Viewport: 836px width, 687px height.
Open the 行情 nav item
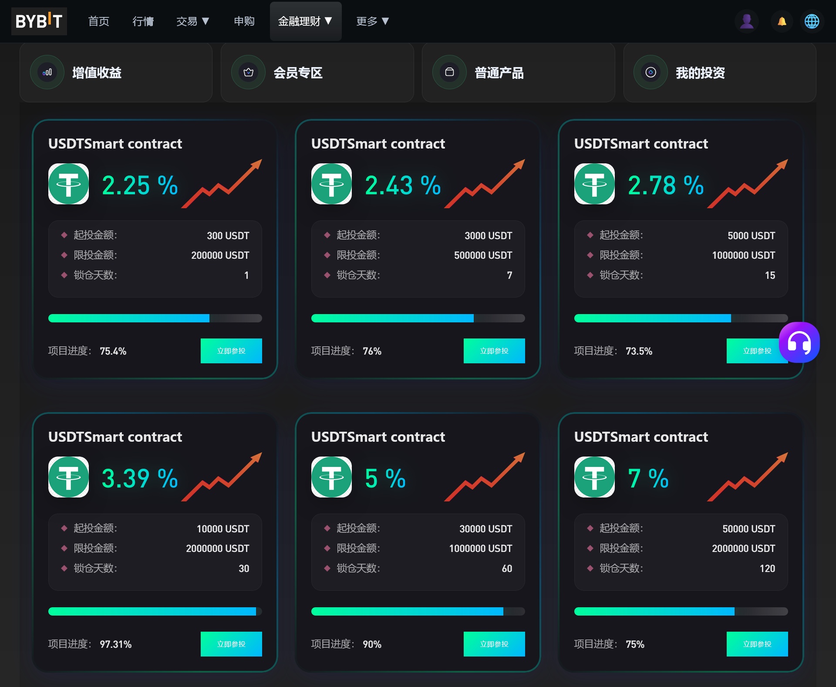coord(143,21)
